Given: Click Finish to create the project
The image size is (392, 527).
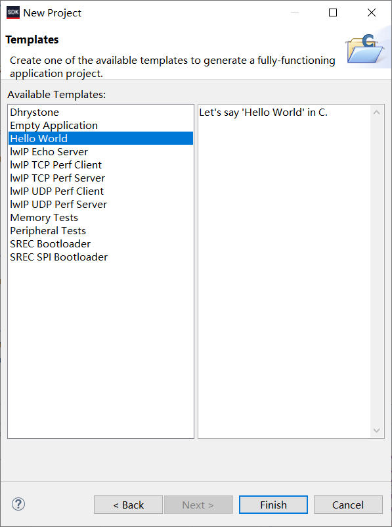Looking at the screenshot, I should click(273, 505).
